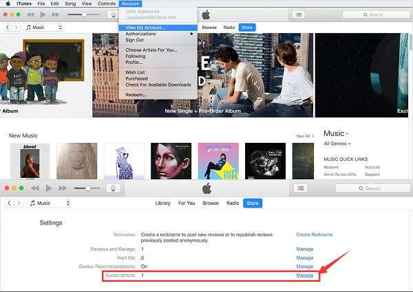This screenshot has height=292, width=413.
Task: Select Purchased in the Account menu
Action: [x=158, y=78]
